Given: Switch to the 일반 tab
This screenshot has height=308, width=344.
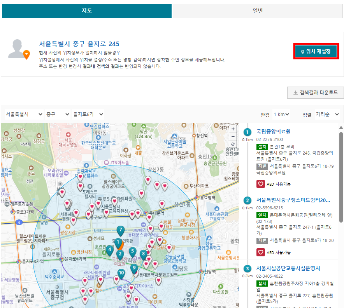Looking at the screenshot, I should point(258,11).
